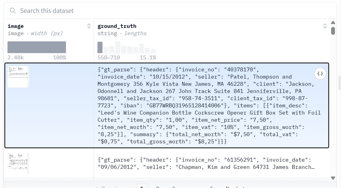Select the image width histogram bar

pos(37,47)
